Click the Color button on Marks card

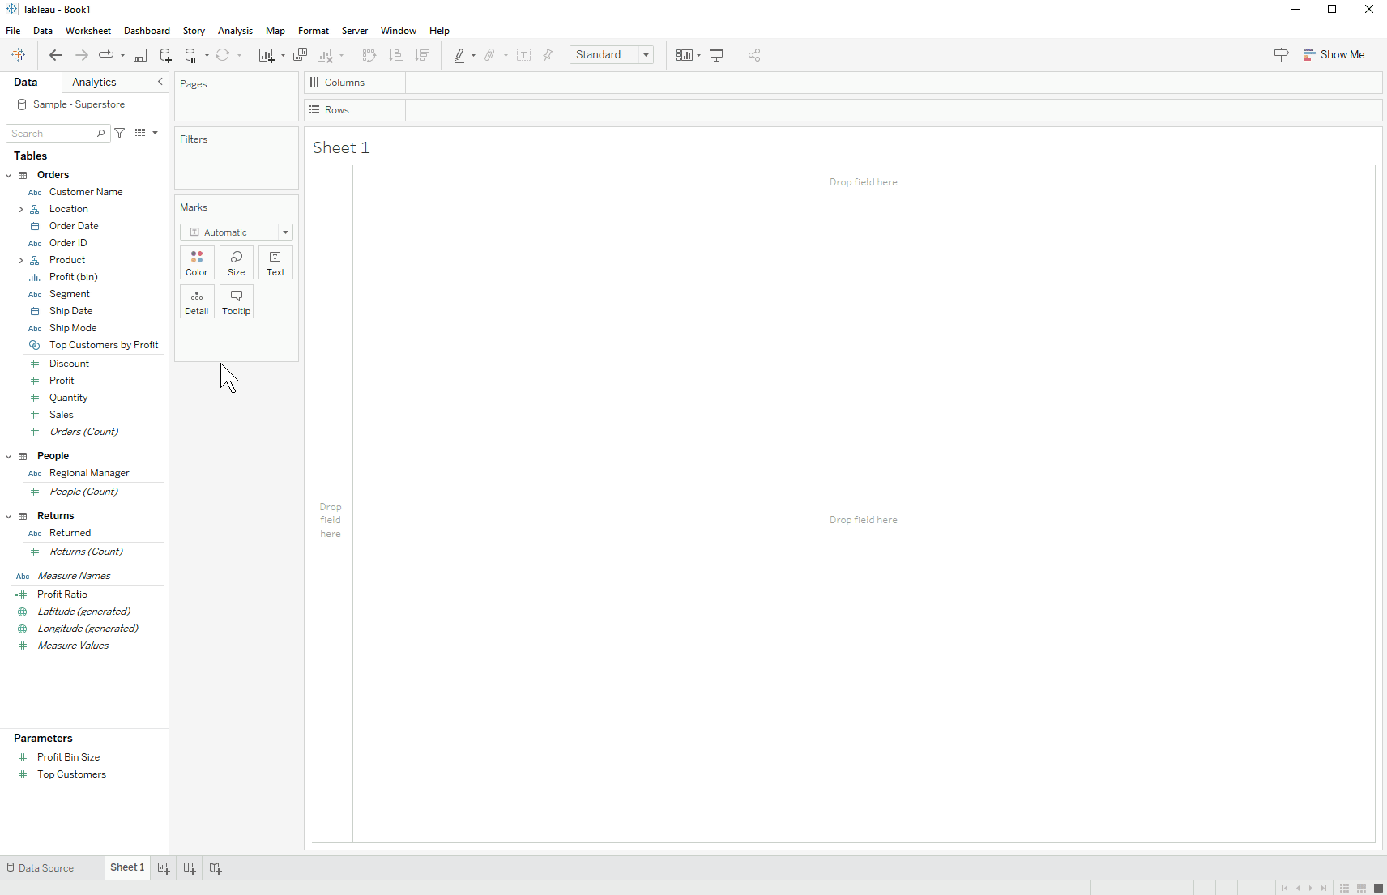point(197,262)
